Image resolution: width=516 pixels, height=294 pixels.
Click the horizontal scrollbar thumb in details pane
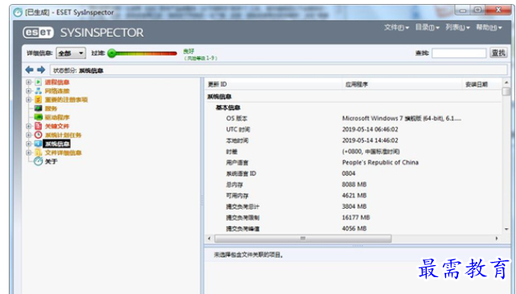[x=303, y=238]
